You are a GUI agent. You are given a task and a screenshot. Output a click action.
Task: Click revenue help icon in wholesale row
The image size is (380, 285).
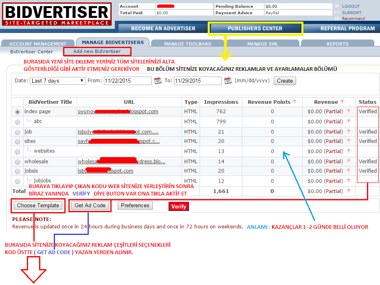pos(349,161)
